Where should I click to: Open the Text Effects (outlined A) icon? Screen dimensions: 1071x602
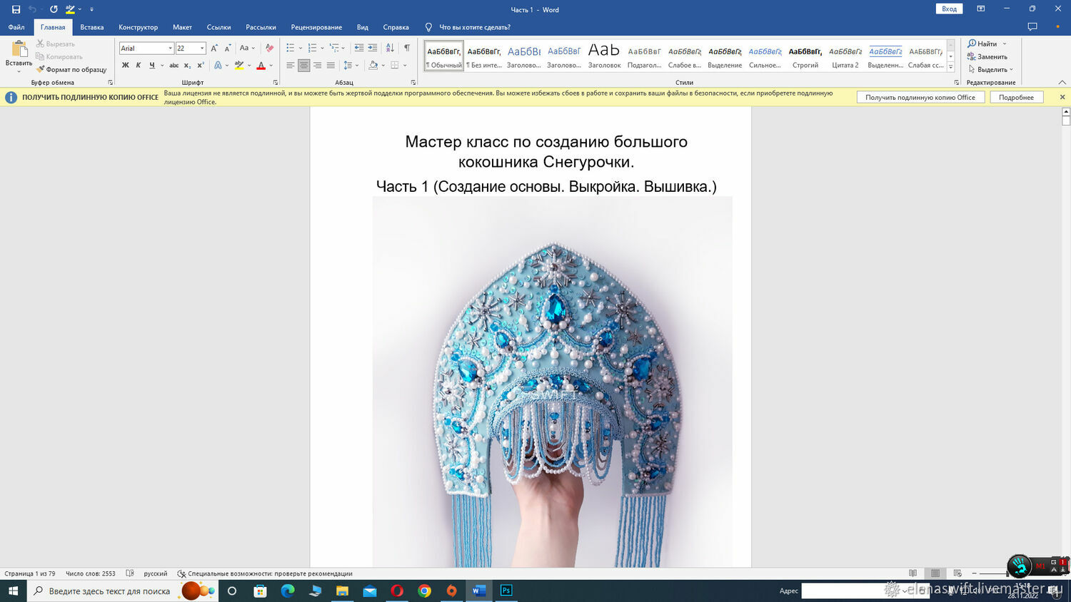pyautogui.click(x=218, y=65)
